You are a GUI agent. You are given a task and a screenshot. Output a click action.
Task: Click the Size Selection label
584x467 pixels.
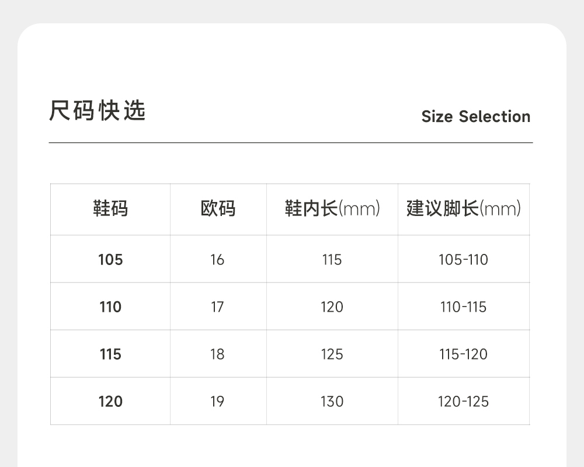pyautogui.click(x=475, y=117)
